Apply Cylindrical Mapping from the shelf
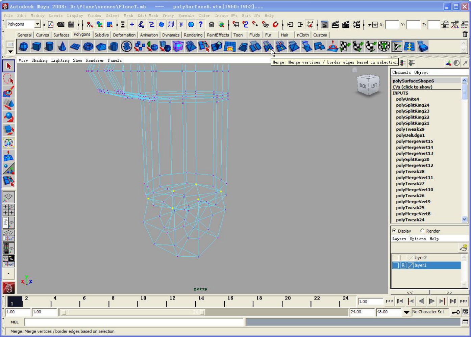 pos(358,47)
